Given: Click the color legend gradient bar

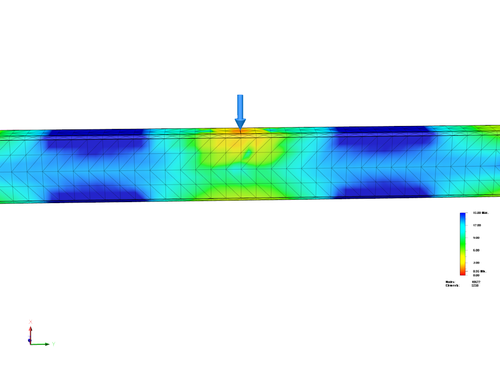Looking at the screenshot, I should point(462,244).
